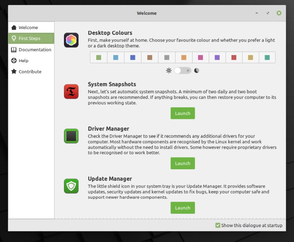Viewport: 294px width, 242px height.
Task: Pick the red colour swatch
Action: point(234,58)
